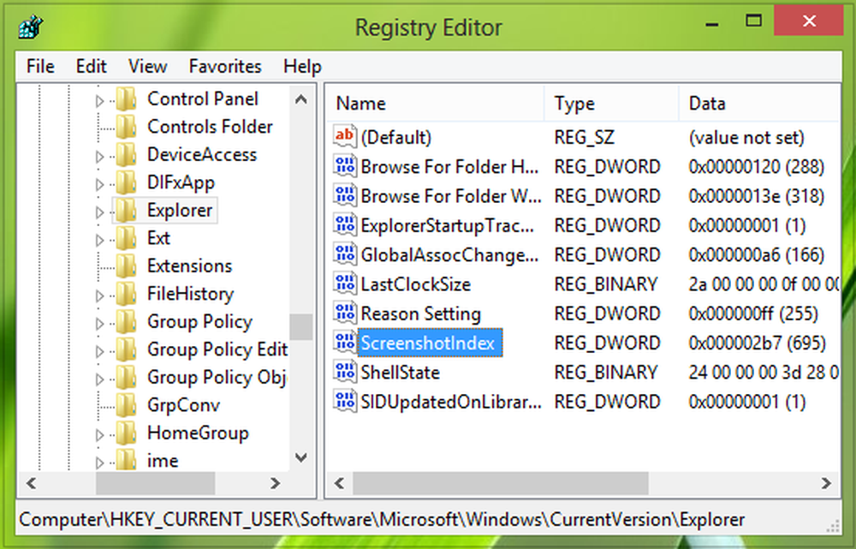Click data cell 0x000002b7 (695)

click(758, 343)
